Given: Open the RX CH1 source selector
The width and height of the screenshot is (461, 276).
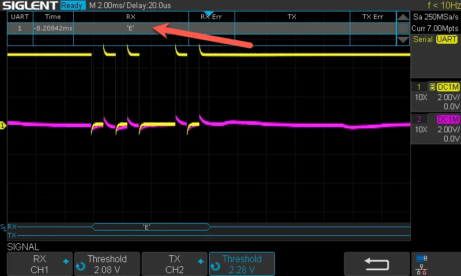Looking at the screenshot, I should pyautogui.click(x=40, y=264).
